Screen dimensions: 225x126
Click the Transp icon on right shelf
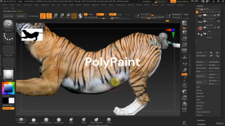(x=184, y=122)
